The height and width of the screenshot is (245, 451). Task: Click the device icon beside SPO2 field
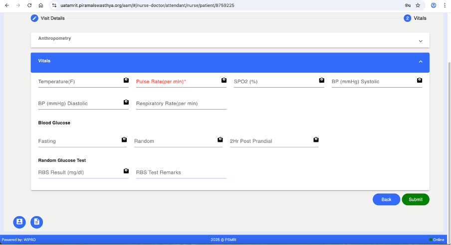pos(322,80)
